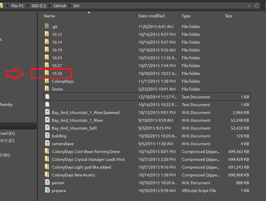Select the 10.27 folder icon
The image size is (266, 201).
click(x=47, y=65)
